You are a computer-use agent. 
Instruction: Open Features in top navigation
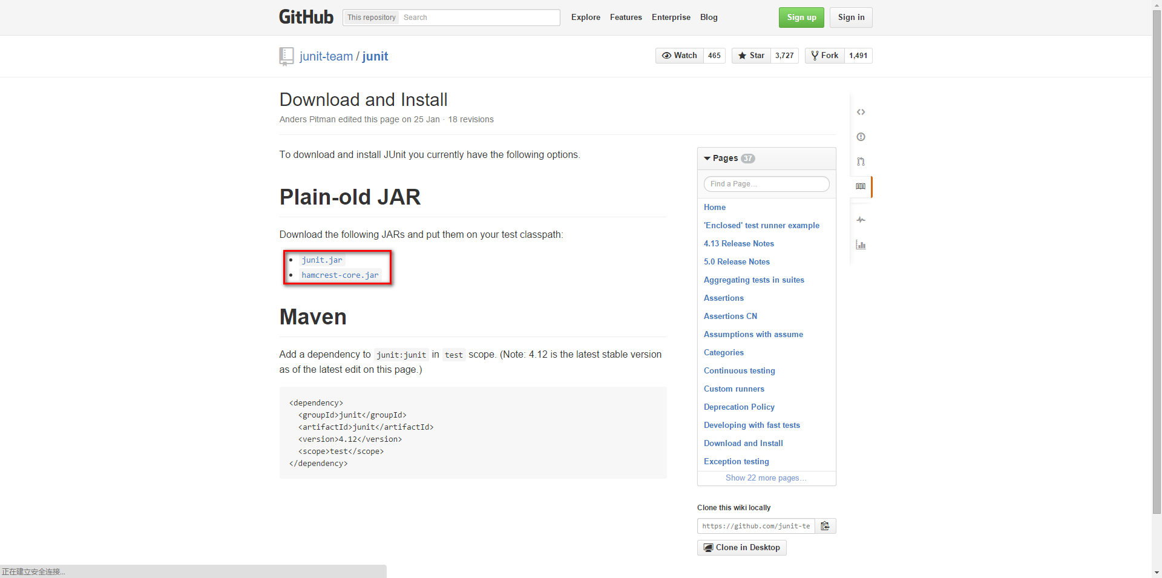[x=626, y=18]
